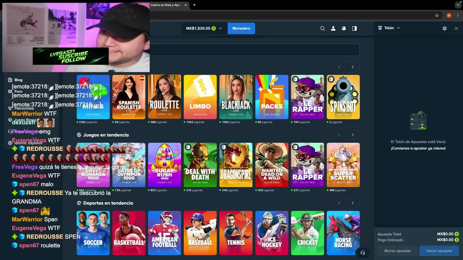
Task: Previous arrow for Juegos en tendencia
Action: click(339, 135)
